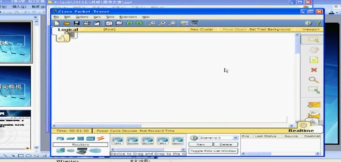The image size is (341, 162).
Task: Click Fast Forward Time
Action: tap(157, 131)
